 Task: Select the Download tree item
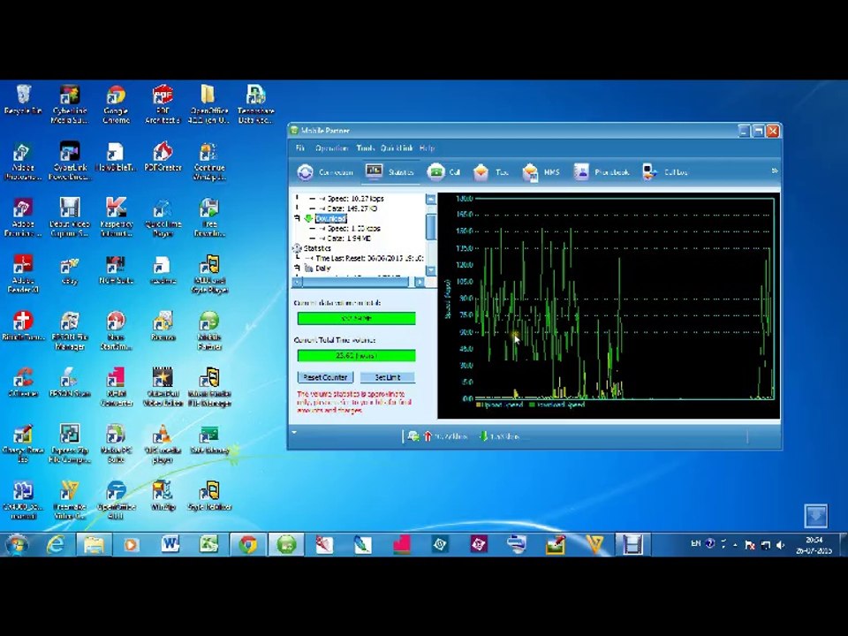tap(330, 218)
